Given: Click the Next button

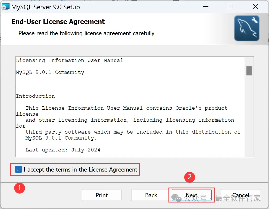Looking at the screenshot, I should point(192,195).
